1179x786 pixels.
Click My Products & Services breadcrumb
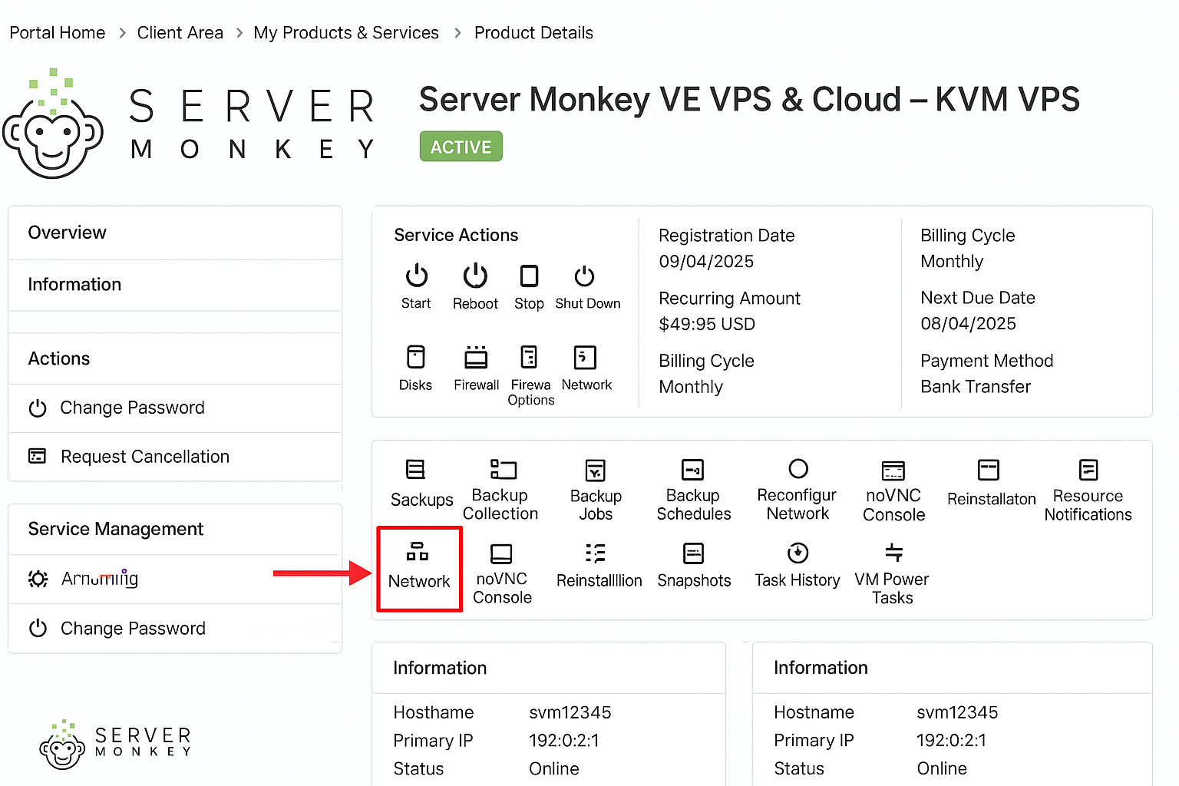click(x=346, y=33)
